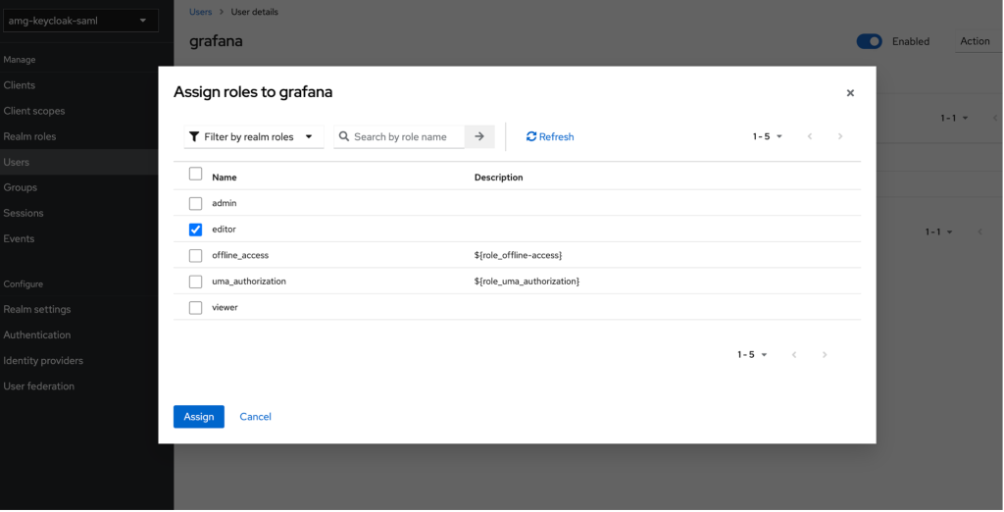Click the search arrow submit button
The image size is (1004, 512).
(x=479, y=136)
